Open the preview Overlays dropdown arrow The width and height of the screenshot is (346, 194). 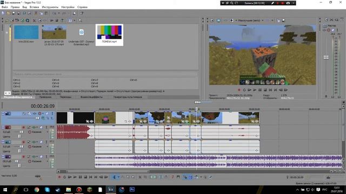coord(272,20)
